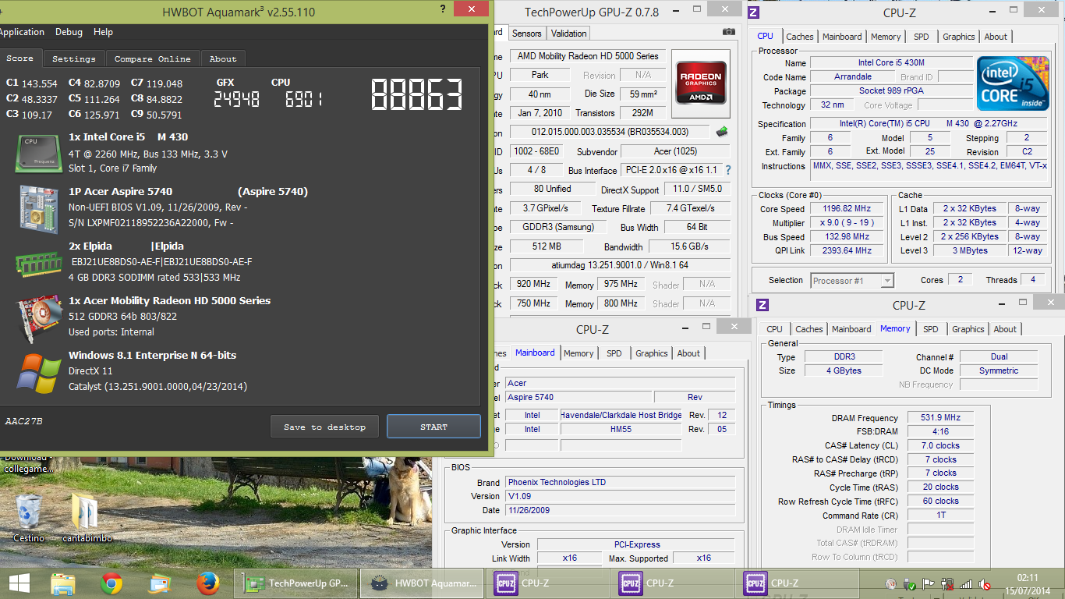Launch Google Chrome from the taskbar
Screen dimensions: 1065x599
coord(111,583)
